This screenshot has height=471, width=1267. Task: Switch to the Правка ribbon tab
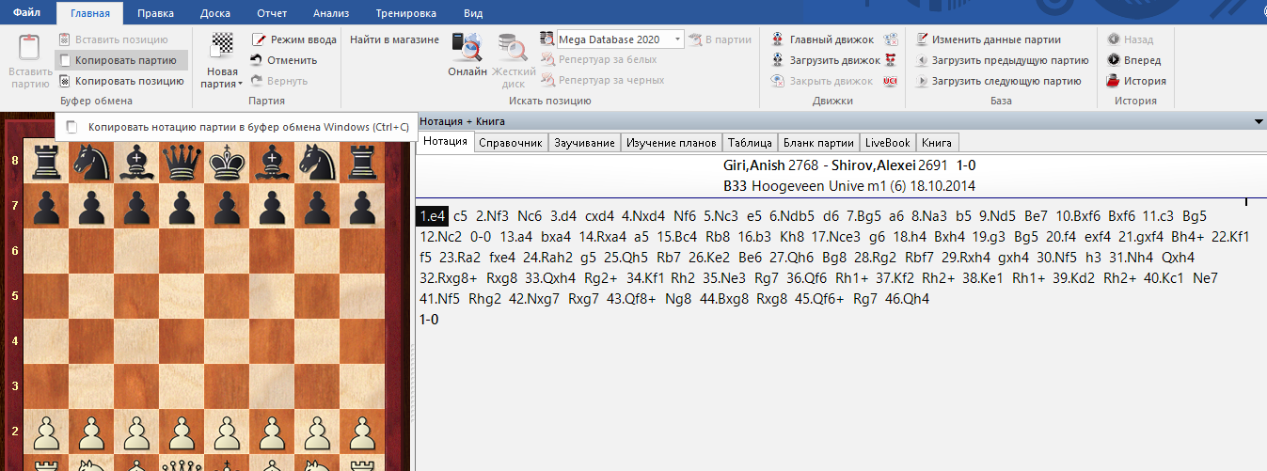click(x=154, y=13)
